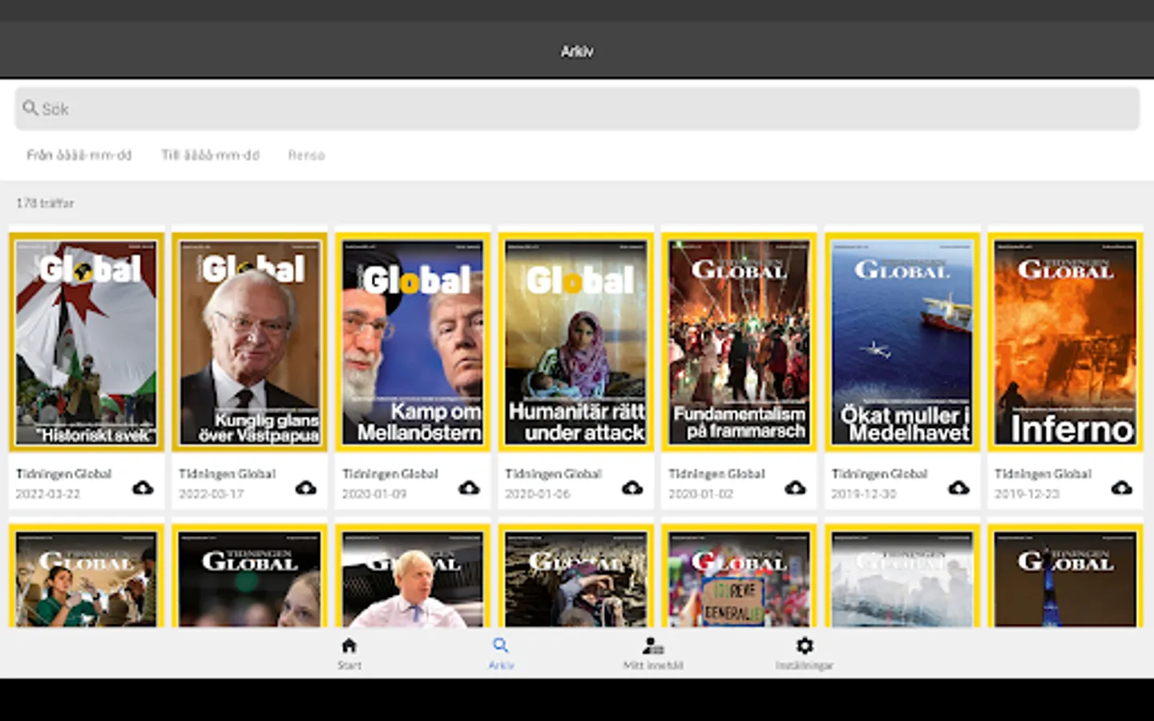This screenshot has width=1154, height=721.
Task: Click the 2020-01-06 date text
Action: 538,493
